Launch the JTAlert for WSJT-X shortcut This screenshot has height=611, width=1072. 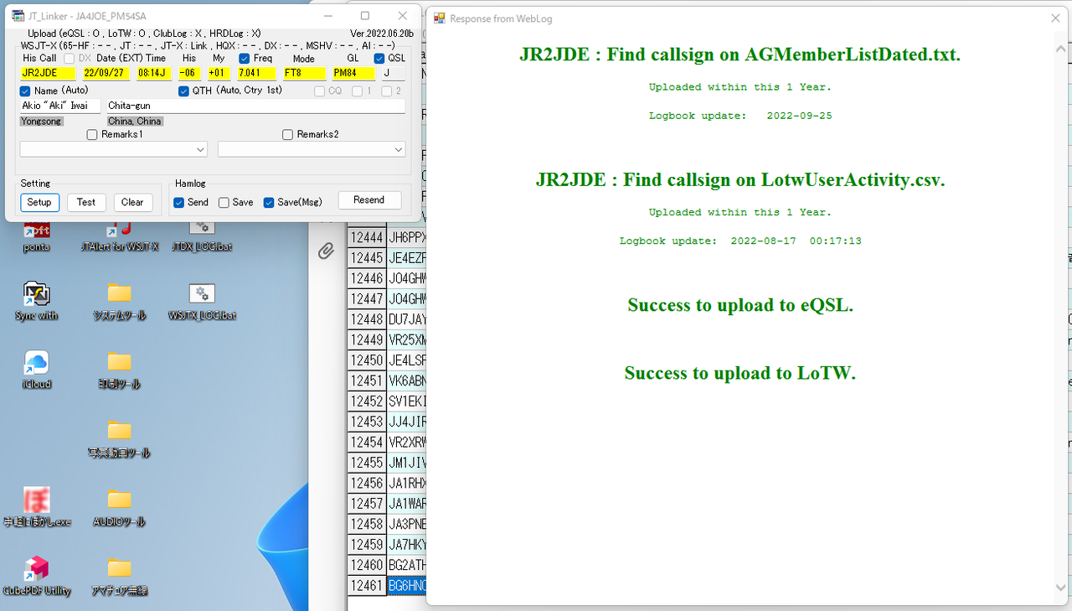(x=120, y=235)
